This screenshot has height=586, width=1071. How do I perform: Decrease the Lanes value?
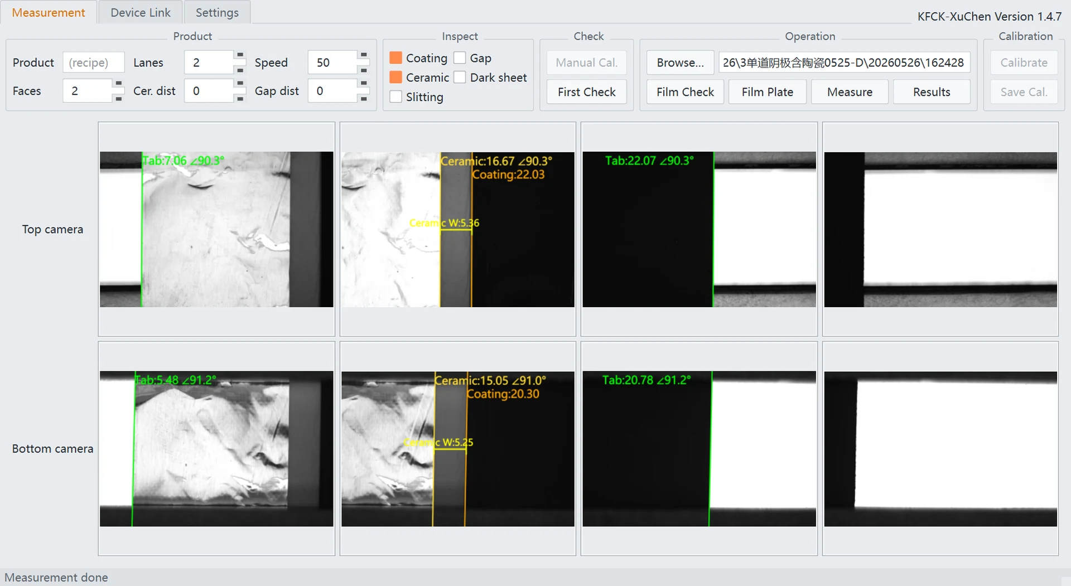pyautogui.click(x=240, y=70)
